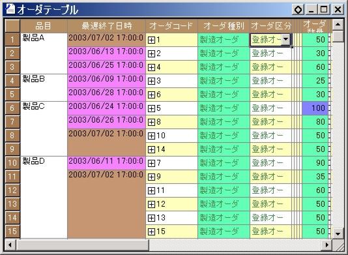Click the diamond button in title bar
The width and height of the screenshot is (348, 255).
tap(298, 10)
